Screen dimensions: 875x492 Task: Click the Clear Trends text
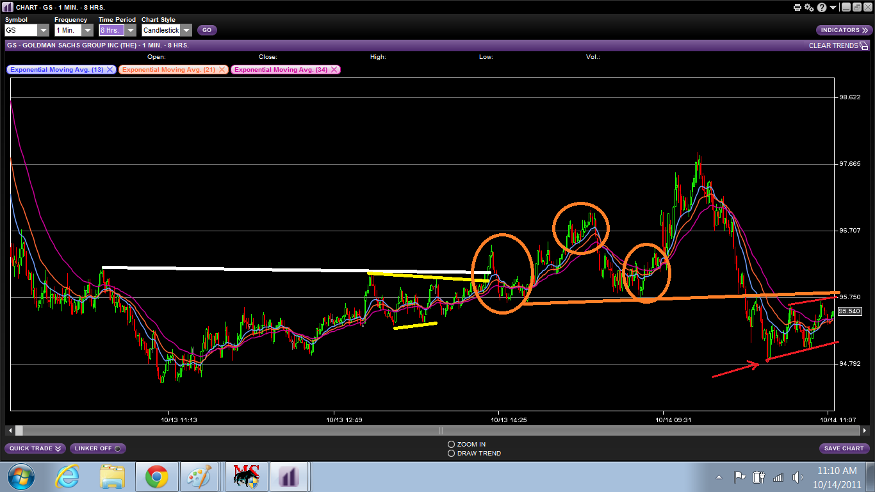tap(833, 45)
